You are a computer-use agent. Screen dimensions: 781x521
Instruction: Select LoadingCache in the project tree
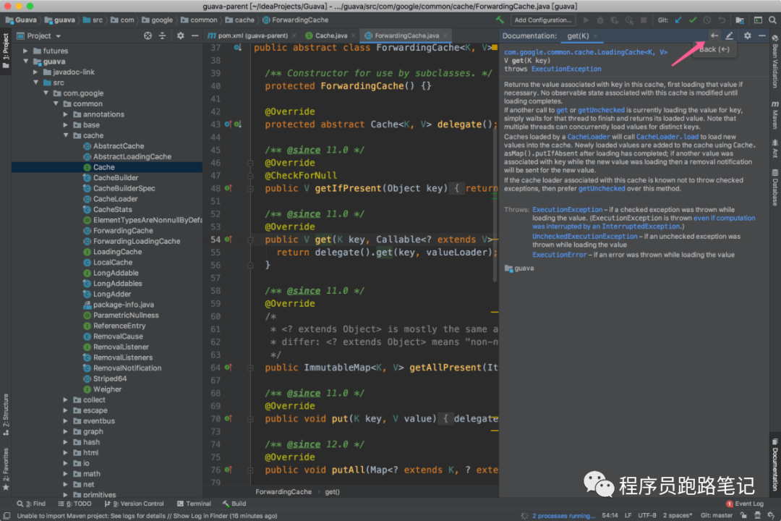117,252
